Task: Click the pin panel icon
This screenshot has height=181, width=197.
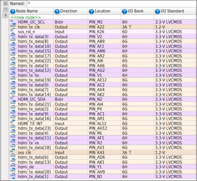Action: pos(6,16)
